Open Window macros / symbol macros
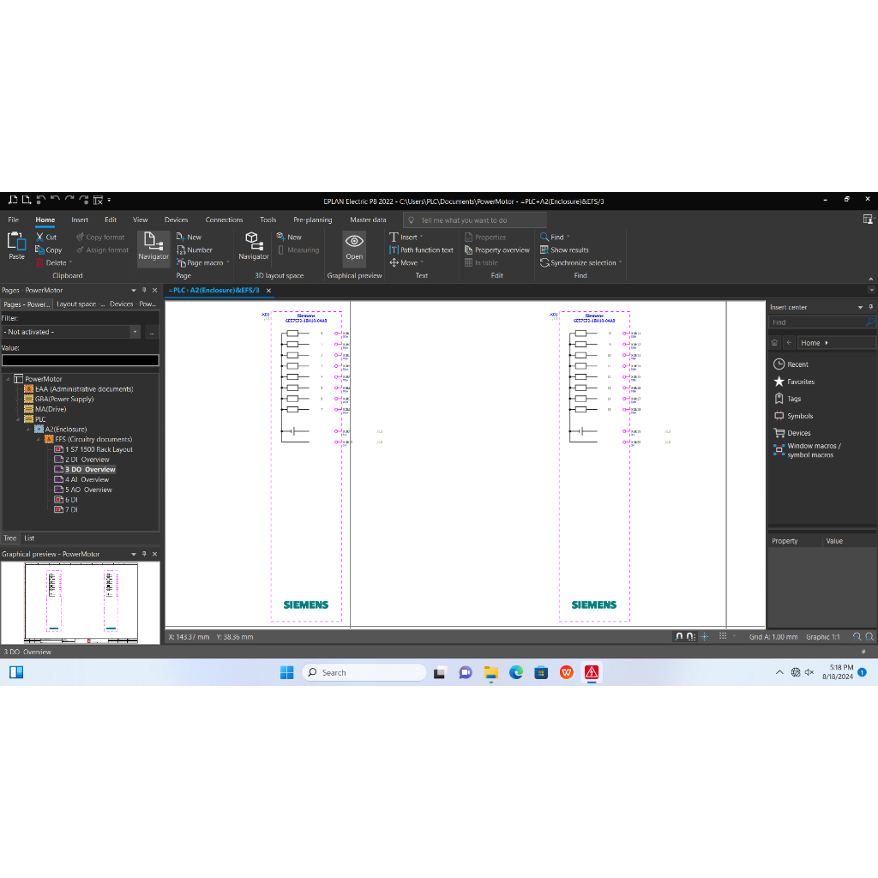This screenshot has width=878, height=878. coord(807,450)
